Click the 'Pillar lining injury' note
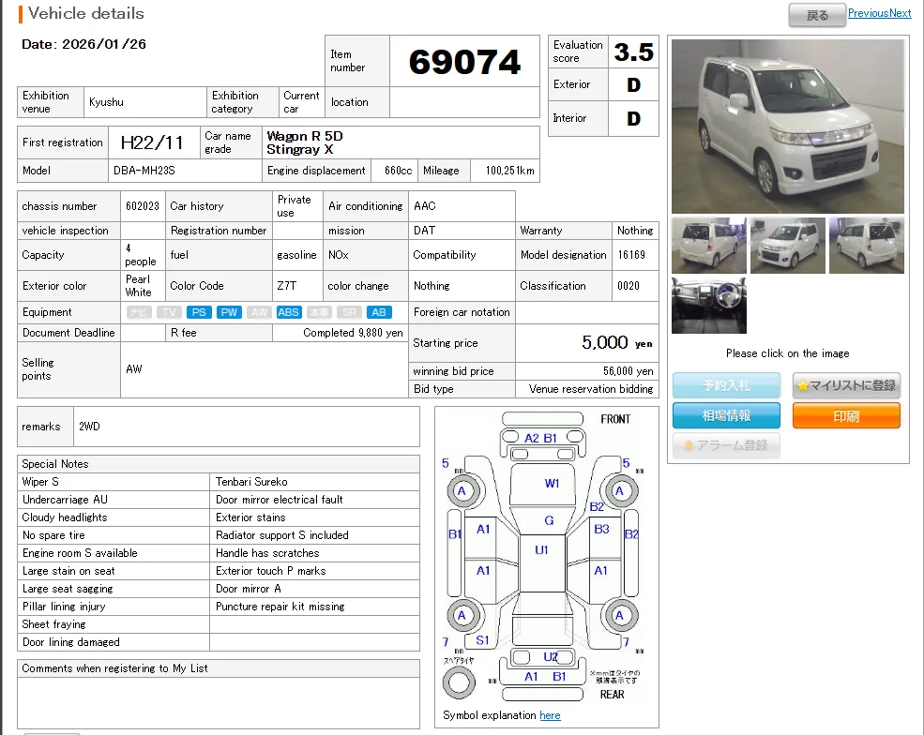Image resolution: width=924 pixels, height=735 pixels. pyautogui.click(x=64, y=606)
